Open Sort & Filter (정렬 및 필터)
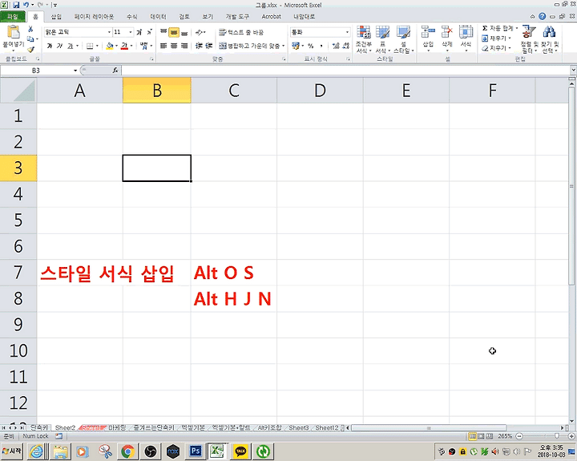This screenshot has width=577, height=461. click(x=528, y=39)
